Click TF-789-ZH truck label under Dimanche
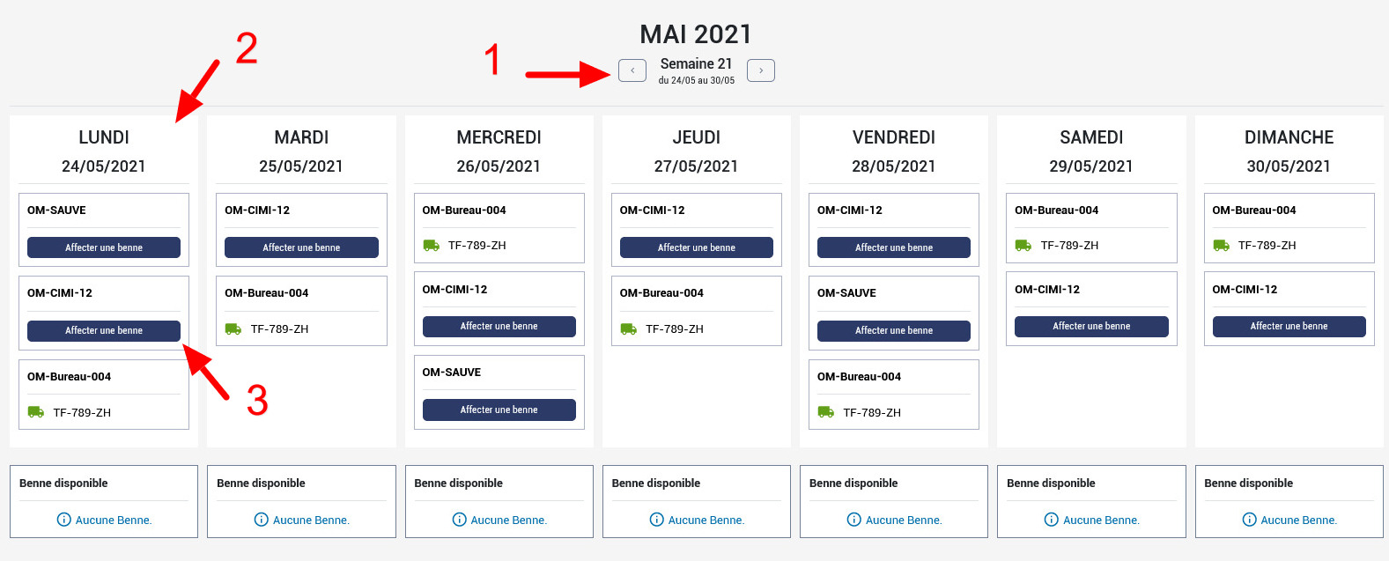Image resolution: width=1389 pixels, height=561 pixels. (1267, 246)
